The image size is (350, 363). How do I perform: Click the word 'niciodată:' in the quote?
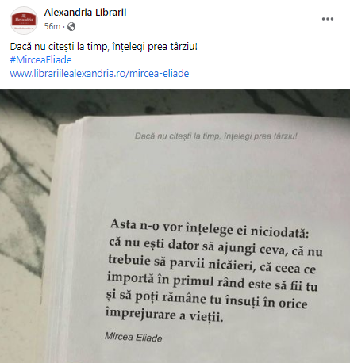pyautogui.click(x=279, y=232)
